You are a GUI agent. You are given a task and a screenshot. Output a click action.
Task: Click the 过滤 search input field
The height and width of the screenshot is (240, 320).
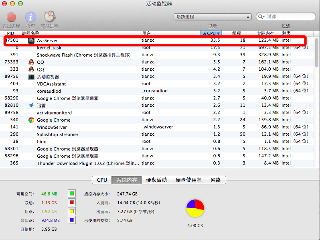click(x=286, y=16)
